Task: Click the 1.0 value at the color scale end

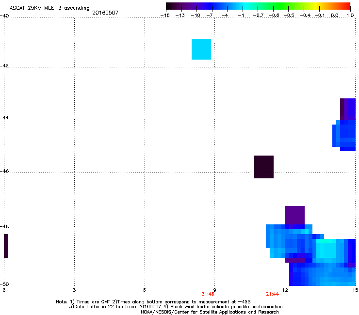Action: [x=350, y=16]
